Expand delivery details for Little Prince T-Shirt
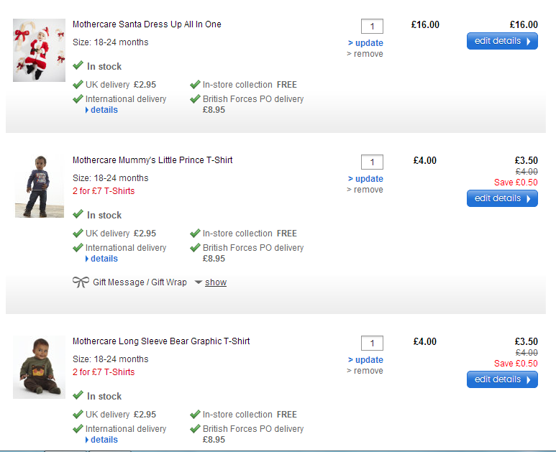 (x=104, y=259)
